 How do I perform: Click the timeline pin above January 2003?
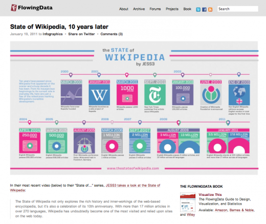[x=183, y=75]
